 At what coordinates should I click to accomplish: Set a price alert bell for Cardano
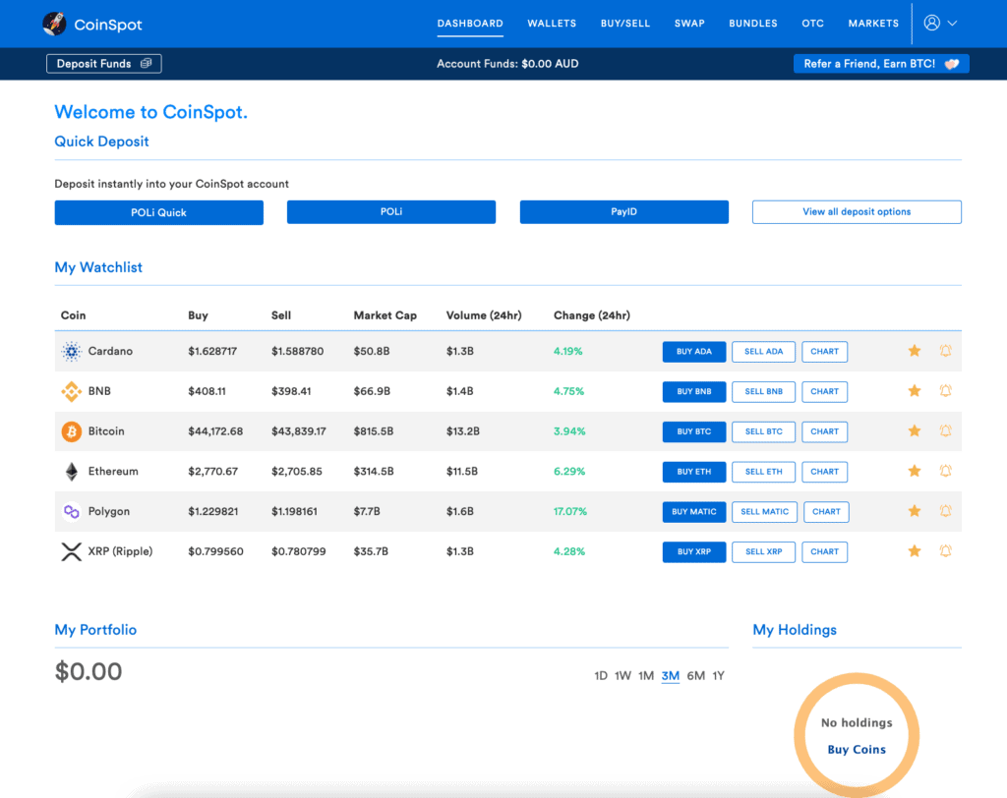coord(945,351)
